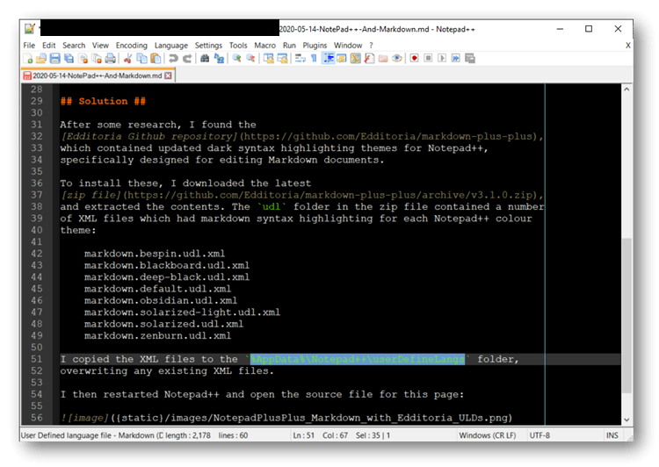The image size is (659, 467).
Task: Click the Undo arrow icon
Action: 173,58
